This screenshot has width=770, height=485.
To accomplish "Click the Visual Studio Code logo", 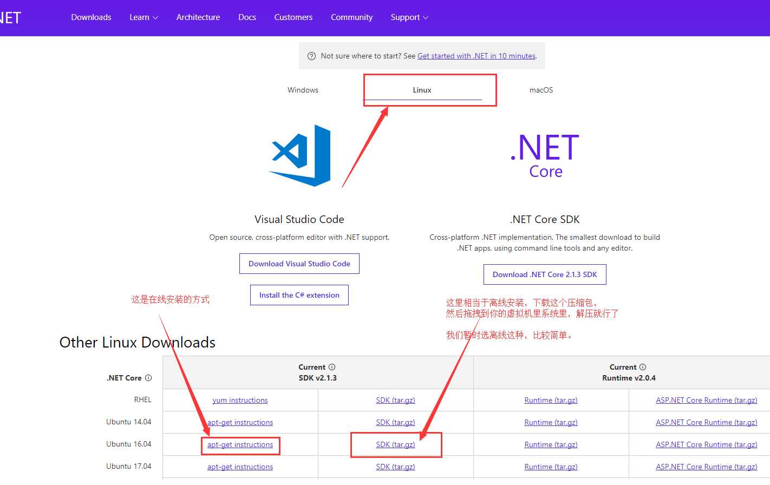I will 299,156.
